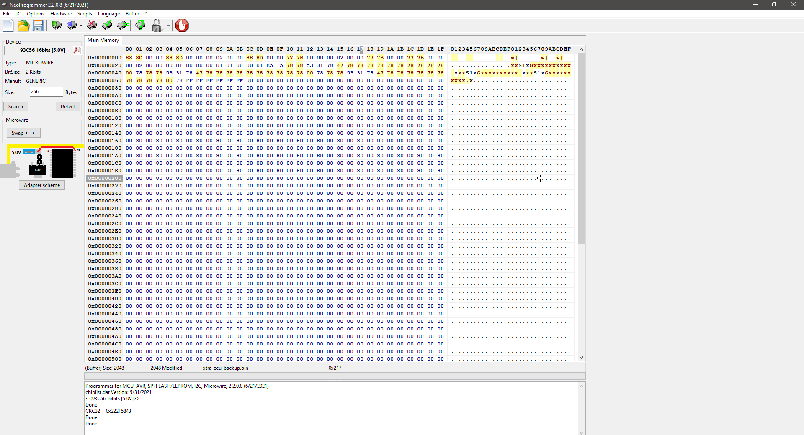Image resolution: width=804 pixels, height=435 pixels.
Task: Erase chip with the red X chip icon
Action: tap(92, 26)
